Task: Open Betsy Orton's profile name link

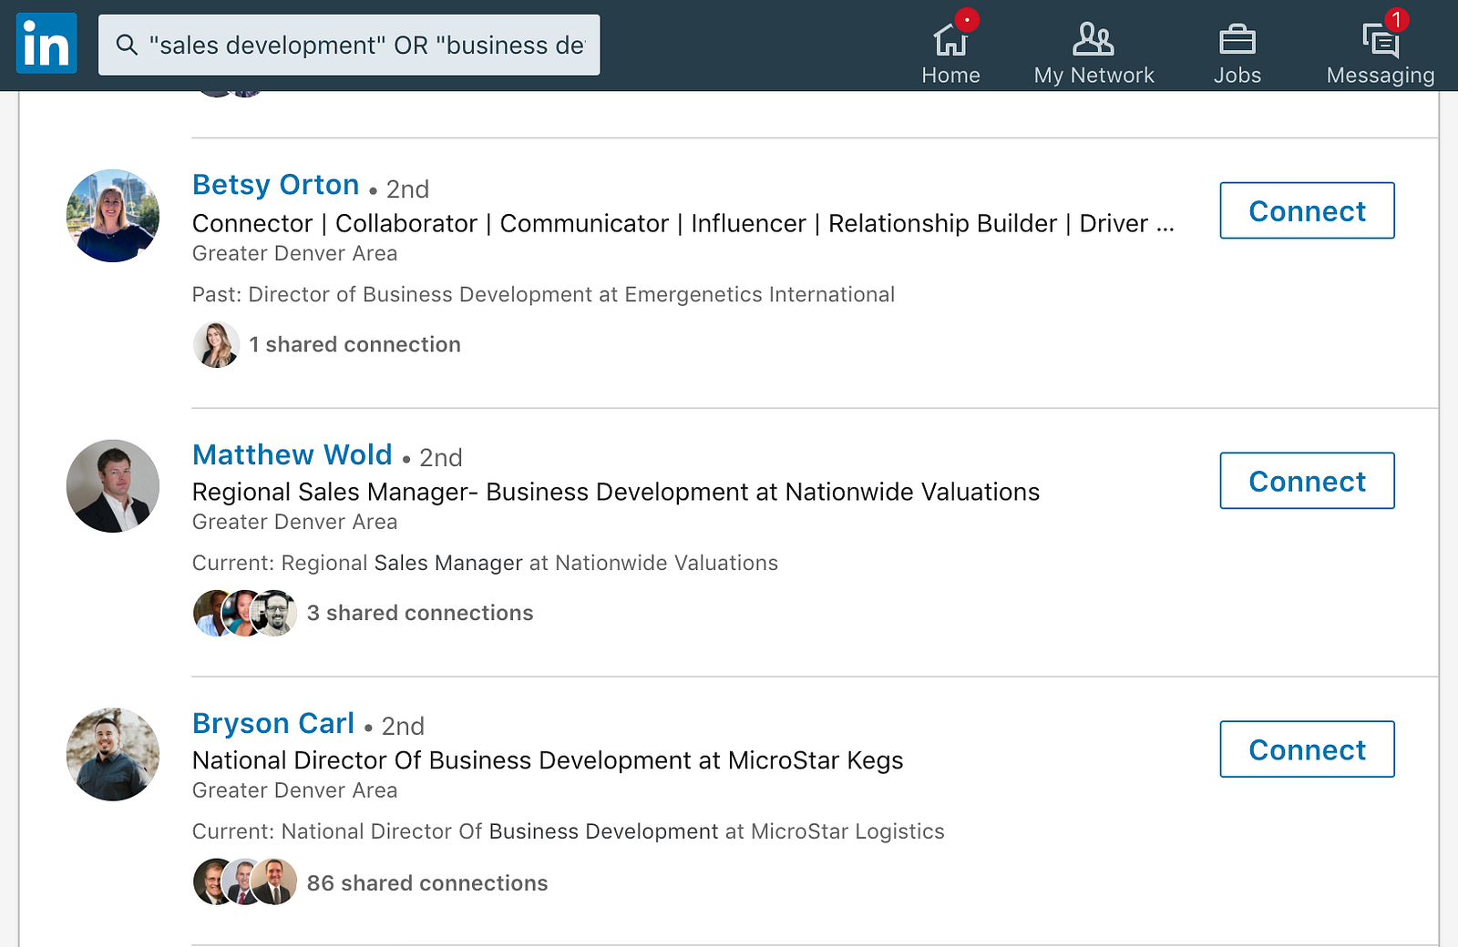Action: pyautogui.click(x=275, y=185)
